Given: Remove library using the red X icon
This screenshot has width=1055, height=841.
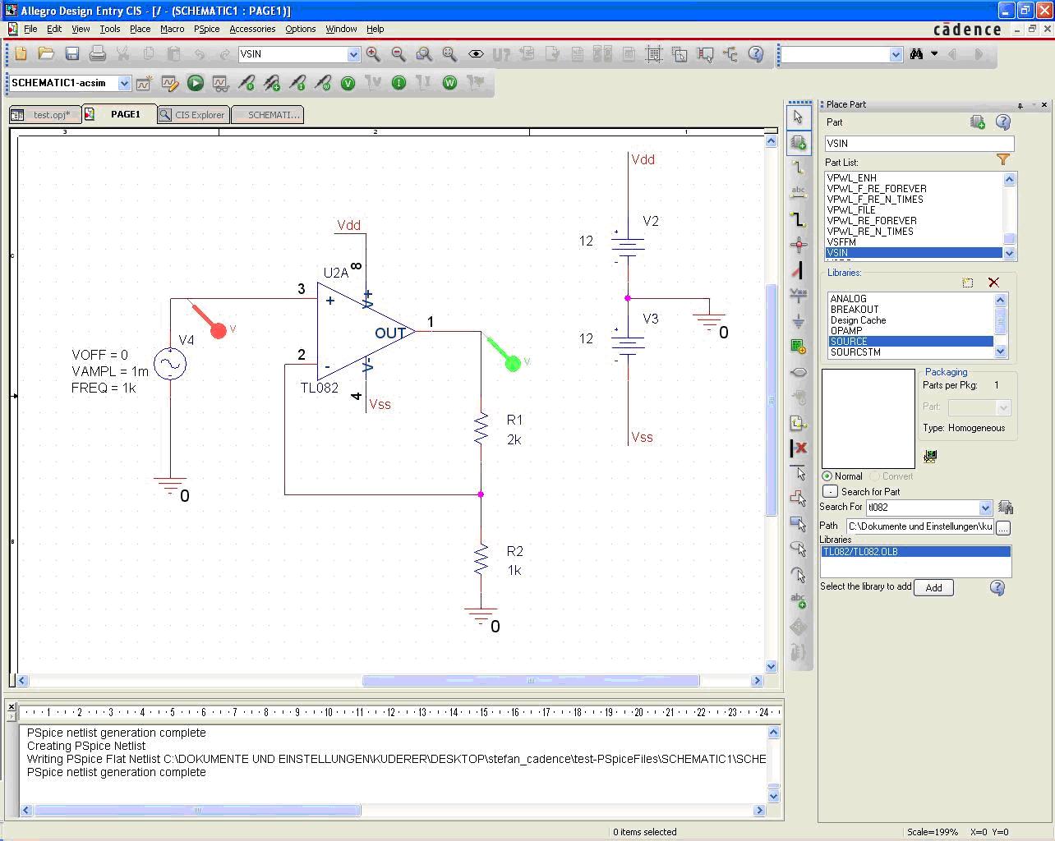Looking at the screenshot, I should (x=993, y=283).
